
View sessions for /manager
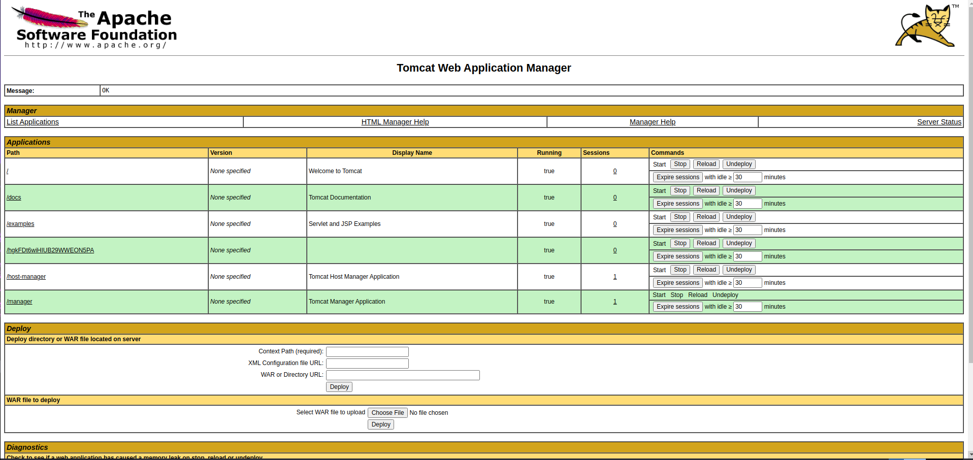(x=615, y=302)
